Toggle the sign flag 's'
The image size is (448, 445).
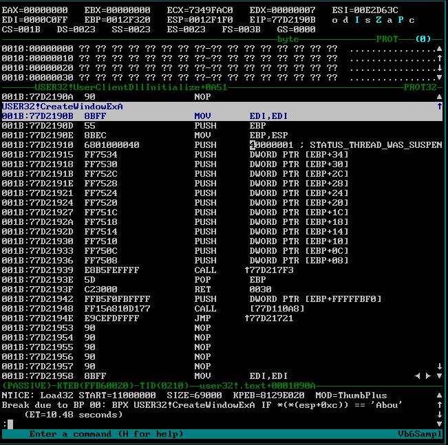pos(367,20)
